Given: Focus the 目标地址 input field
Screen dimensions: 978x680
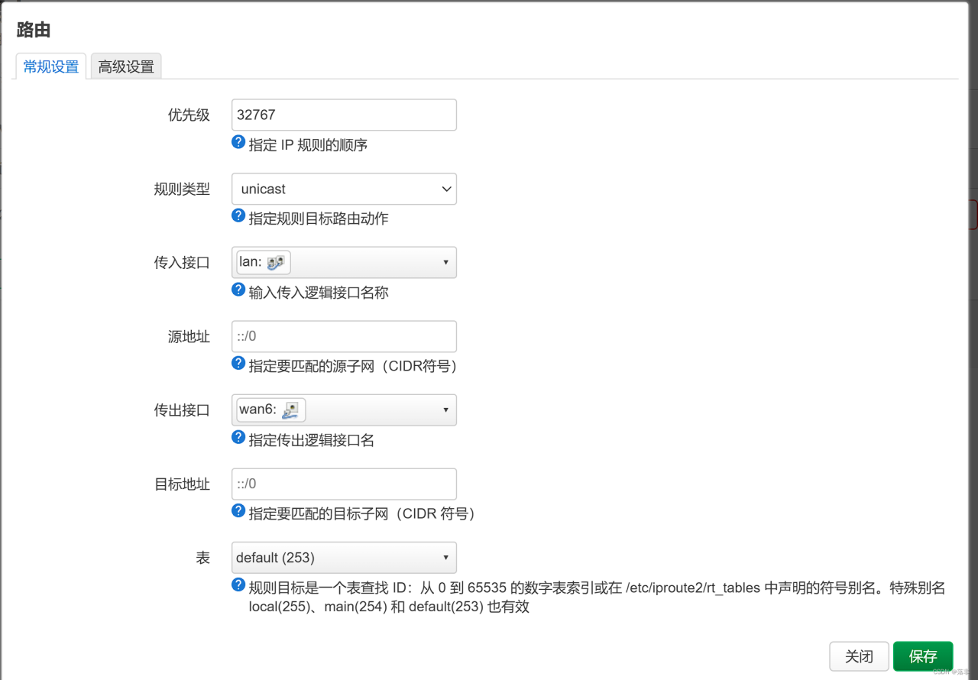Looking at the screenshot, I should (344, 484).
